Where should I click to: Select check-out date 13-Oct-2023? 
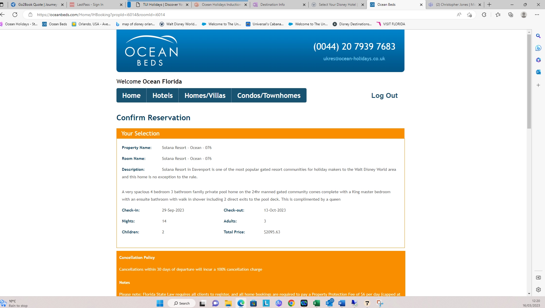(275, 210)
